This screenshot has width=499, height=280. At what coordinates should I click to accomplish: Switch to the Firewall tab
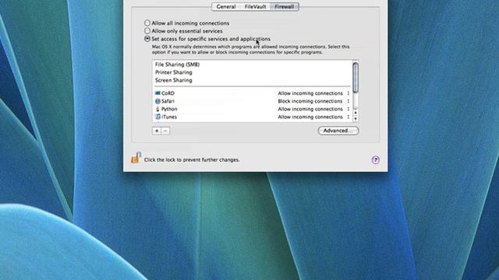coord(285,7)
